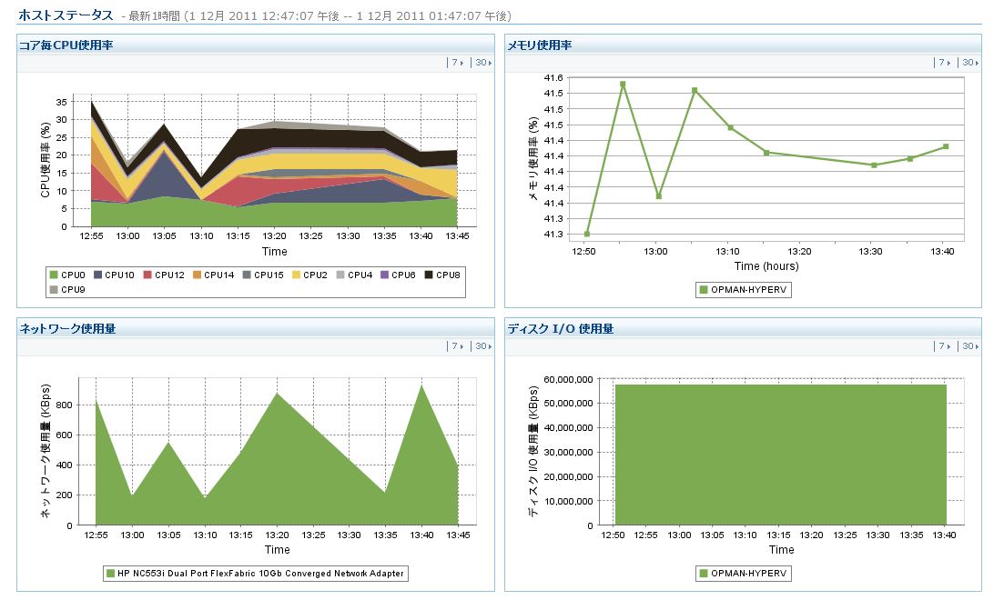Click the CPU12 red legend swatch

coord(147,275)
